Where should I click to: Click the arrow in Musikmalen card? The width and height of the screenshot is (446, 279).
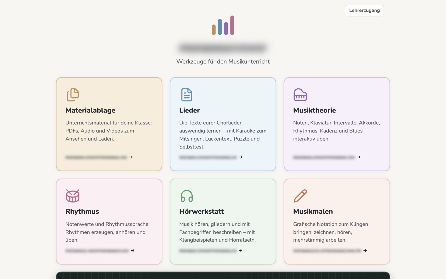pyautogui.click(x=365, y=251)
